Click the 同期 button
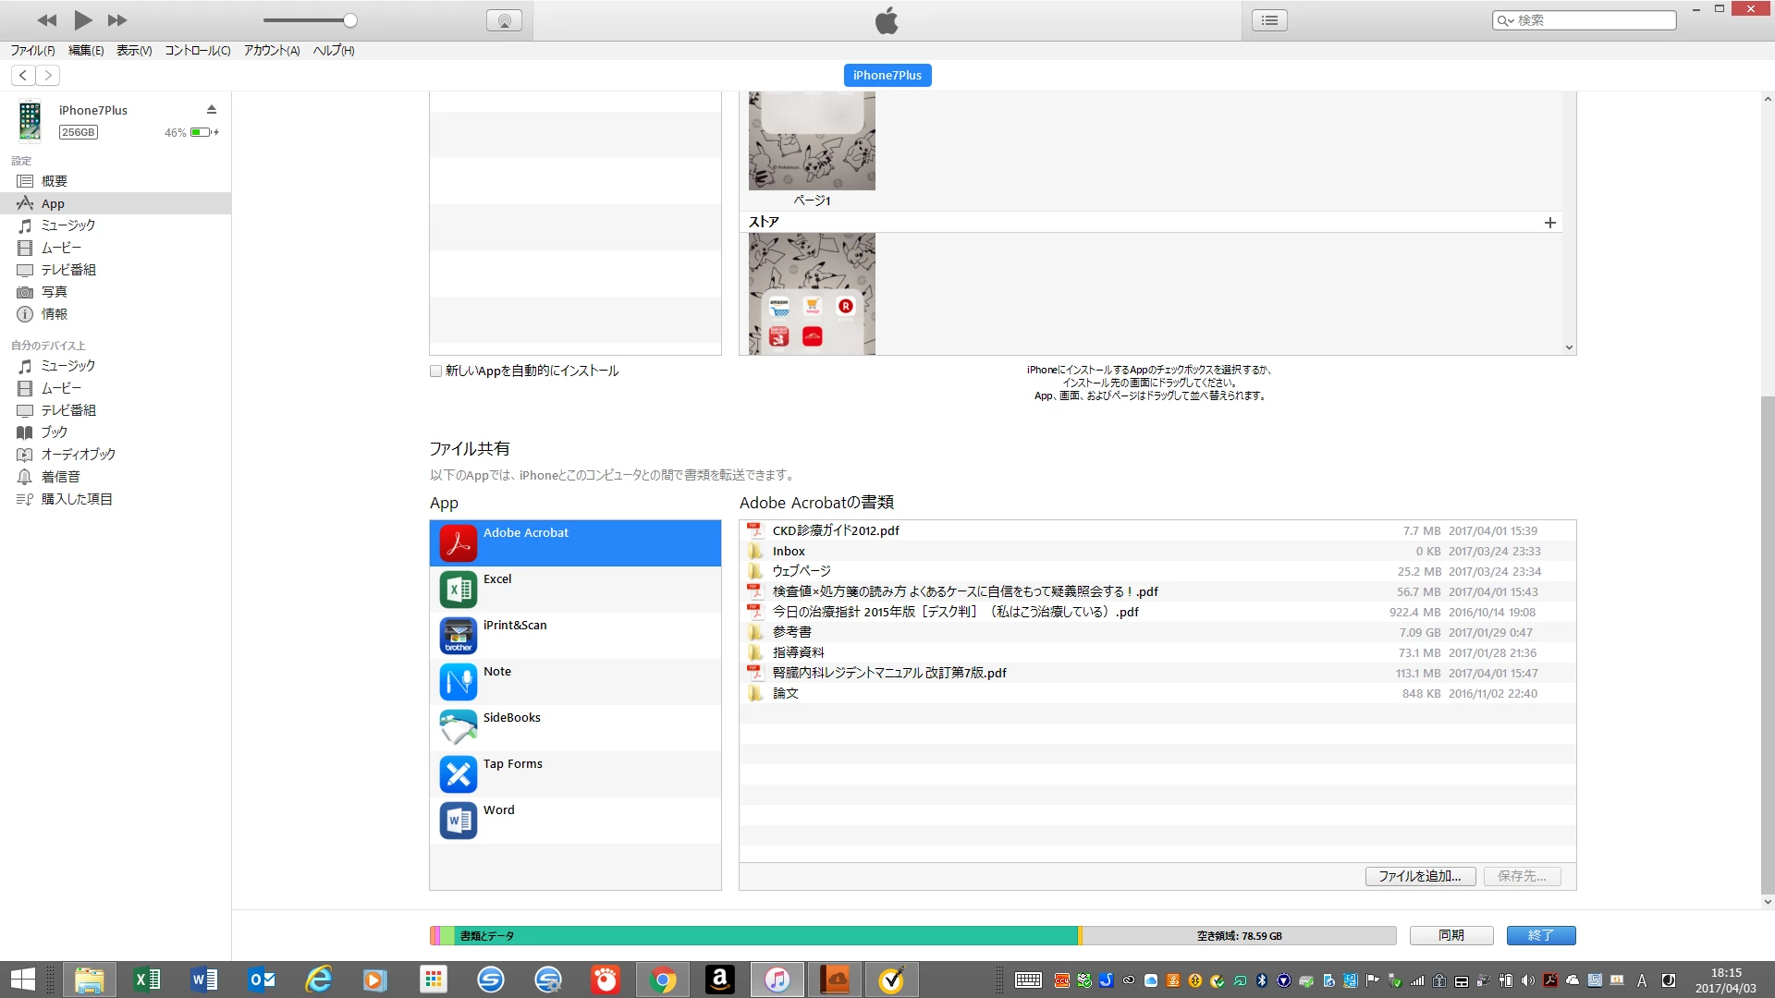 point(1451,935)
